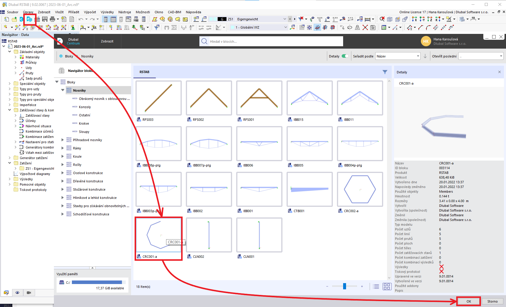Toggle the eye view tab in Navigator
Screen dimensions: 506x307
coord(17,293)
